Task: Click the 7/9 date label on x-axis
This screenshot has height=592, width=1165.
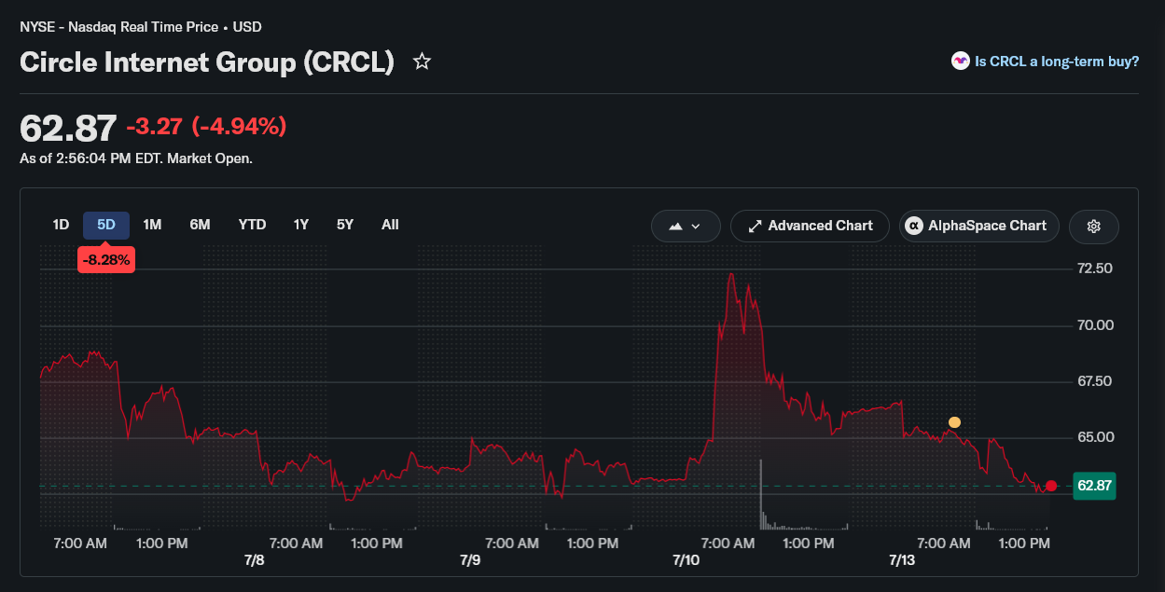Action: pos(470,560)
